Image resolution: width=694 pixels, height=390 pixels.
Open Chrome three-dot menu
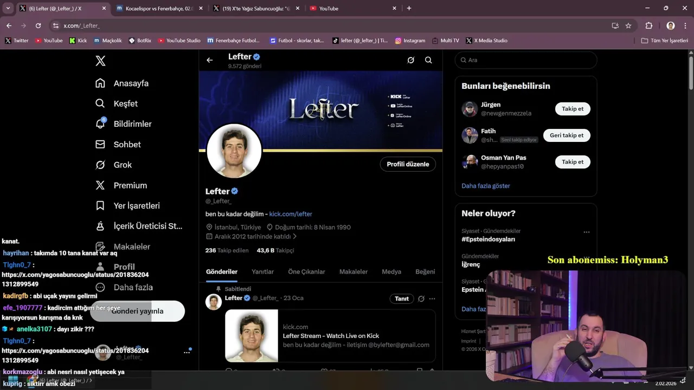(685, 25)
